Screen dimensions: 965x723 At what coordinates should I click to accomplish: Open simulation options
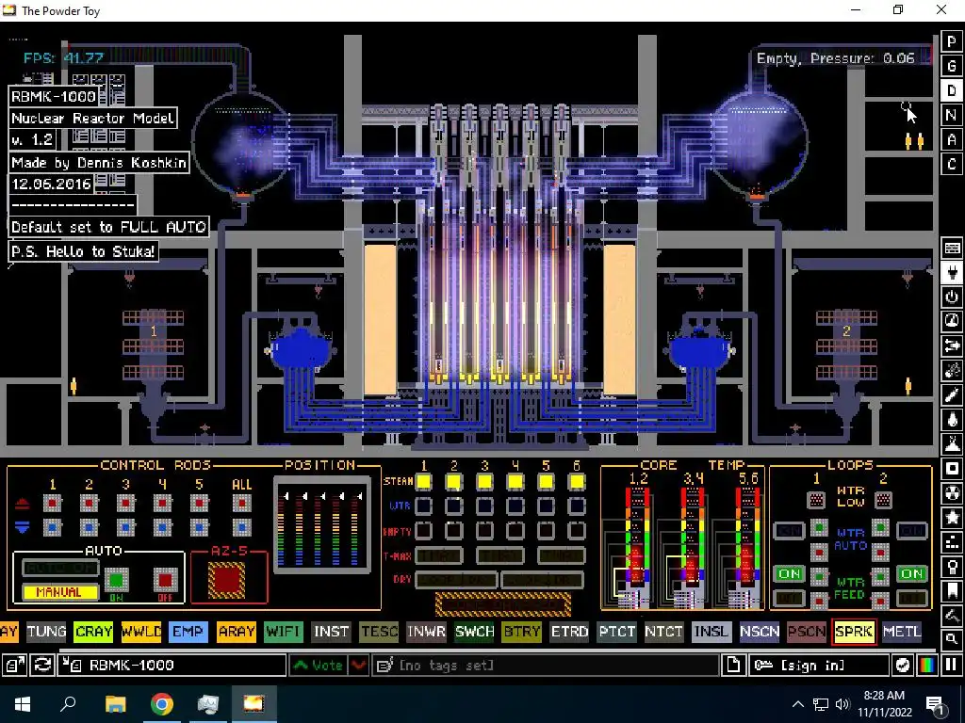coord(902,666)
